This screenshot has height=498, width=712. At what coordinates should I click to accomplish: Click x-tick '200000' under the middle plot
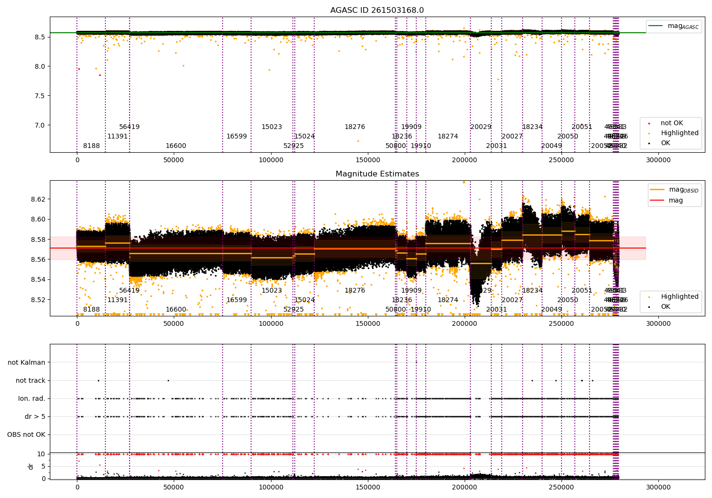tap(465, 324)
